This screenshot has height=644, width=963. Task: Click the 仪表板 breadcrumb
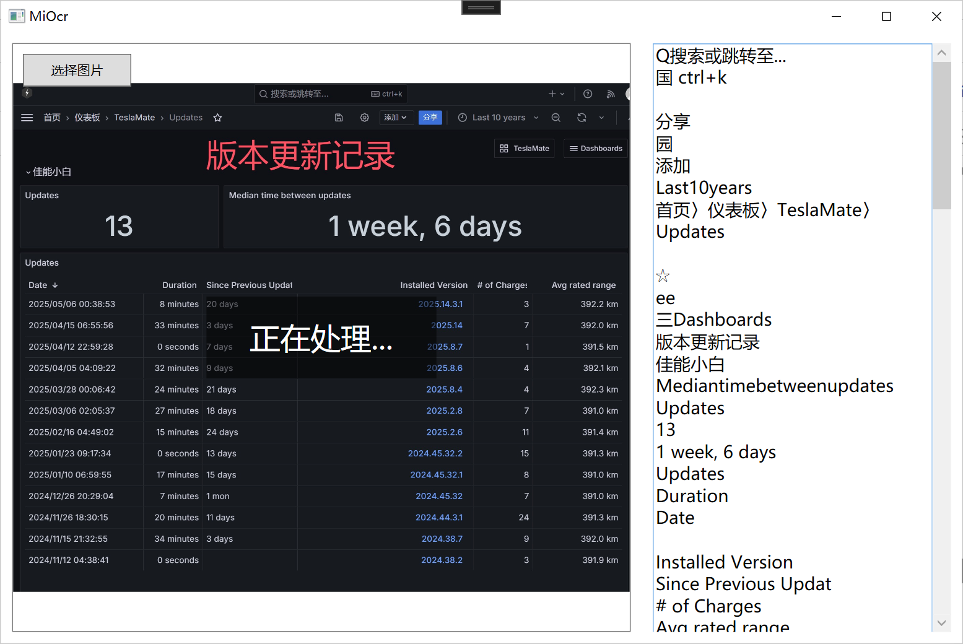tap(87, 118)
